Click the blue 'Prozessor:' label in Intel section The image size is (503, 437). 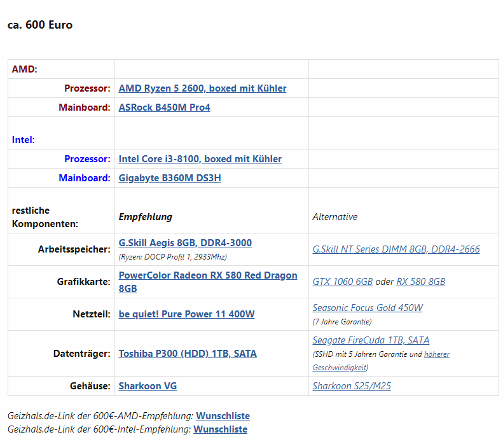pyautogui.click(x=87, y=159)
